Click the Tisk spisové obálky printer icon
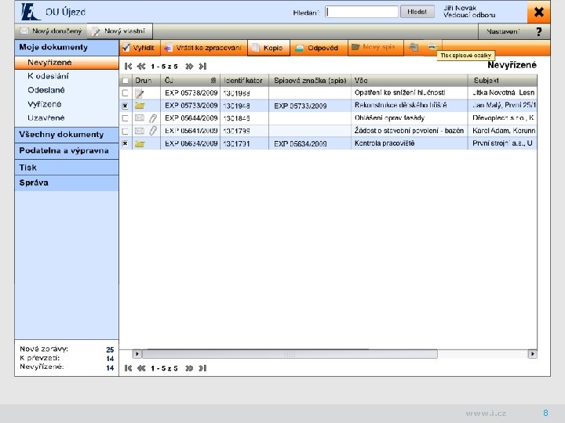This screenshot has width=565, height=423. coord(432,47)
